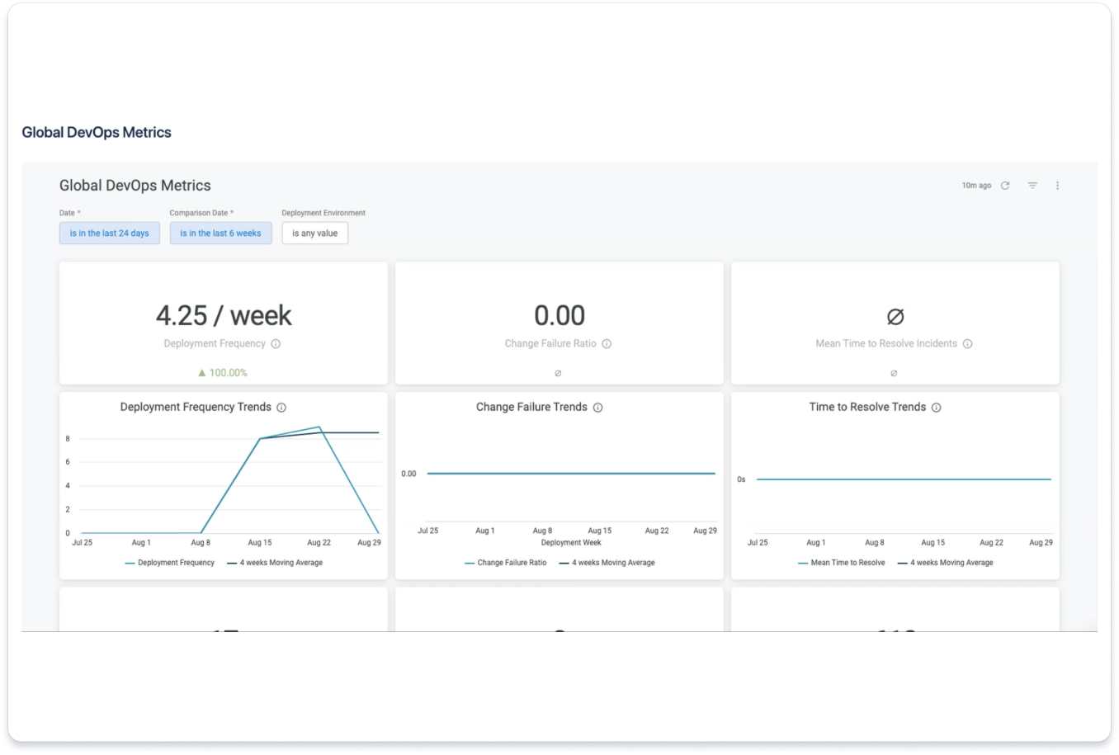The width and height of the screenshot is (1119, 755).
Task: Click the info icon for Mean Time to Resolve Incidents
Action: tap(967, 343)
